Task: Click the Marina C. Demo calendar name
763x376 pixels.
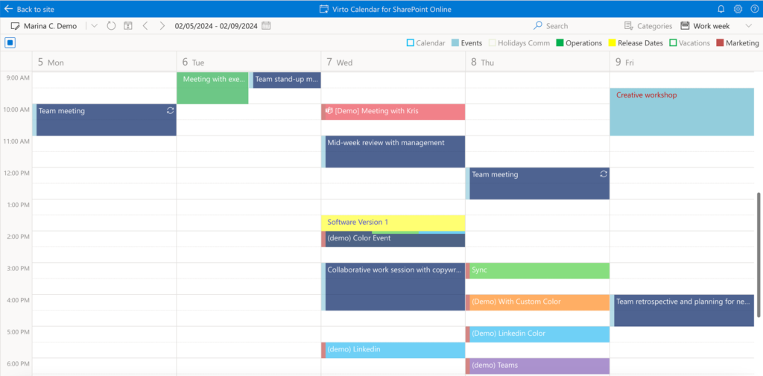Action: point(50,26)
